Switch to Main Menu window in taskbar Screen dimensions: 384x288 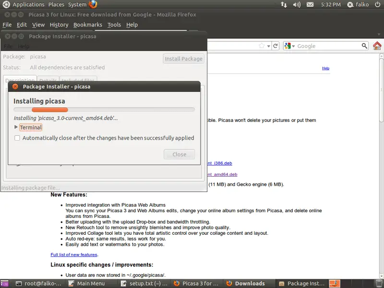click(x=86, y=284)
